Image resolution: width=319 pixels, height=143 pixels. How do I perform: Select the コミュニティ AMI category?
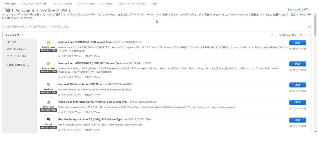(x=20, y=56)
